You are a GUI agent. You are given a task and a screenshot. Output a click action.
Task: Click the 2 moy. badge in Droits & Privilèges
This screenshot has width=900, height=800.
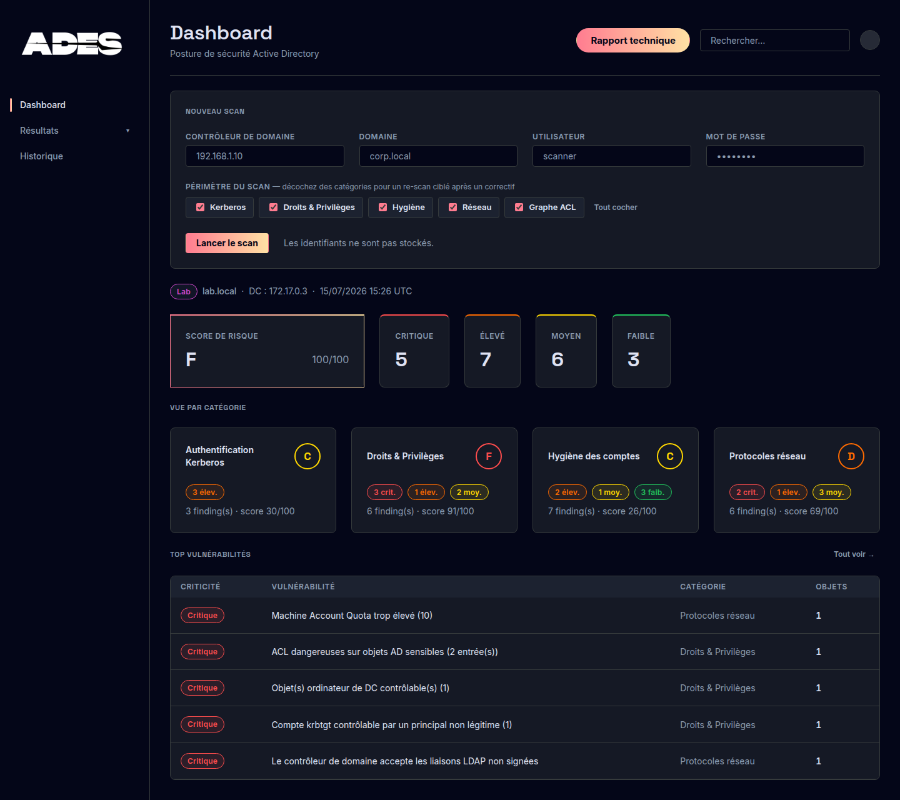tap(469, 492)
